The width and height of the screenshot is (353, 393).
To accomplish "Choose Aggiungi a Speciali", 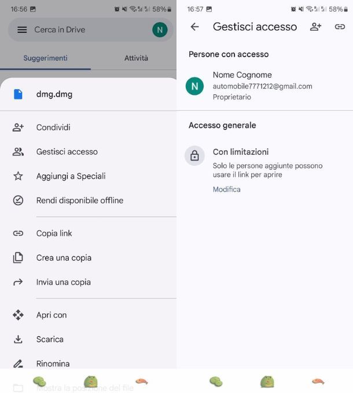I will pos(71,176).
